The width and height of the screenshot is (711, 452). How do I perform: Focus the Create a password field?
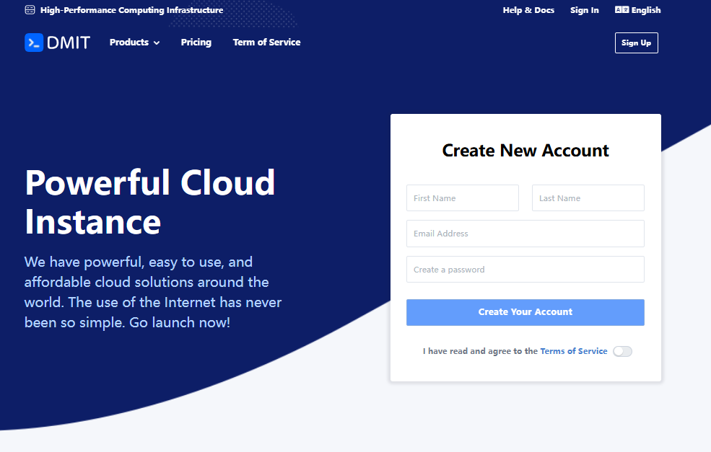point(525,270)
